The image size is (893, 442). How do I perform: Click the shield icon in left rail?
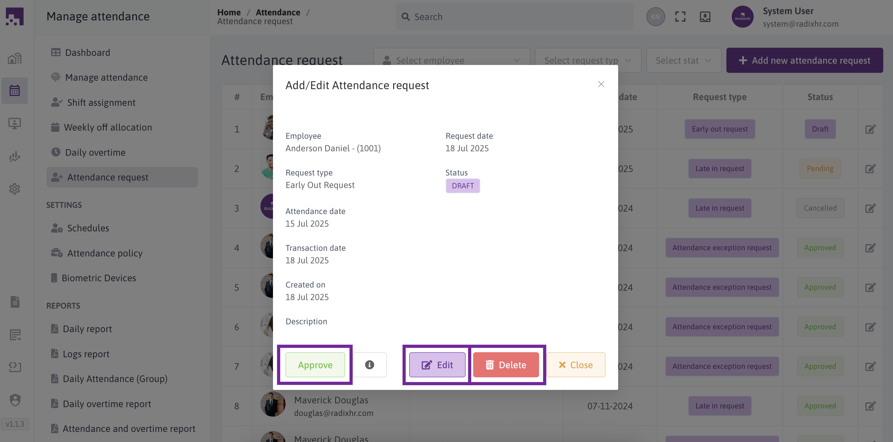14,400
